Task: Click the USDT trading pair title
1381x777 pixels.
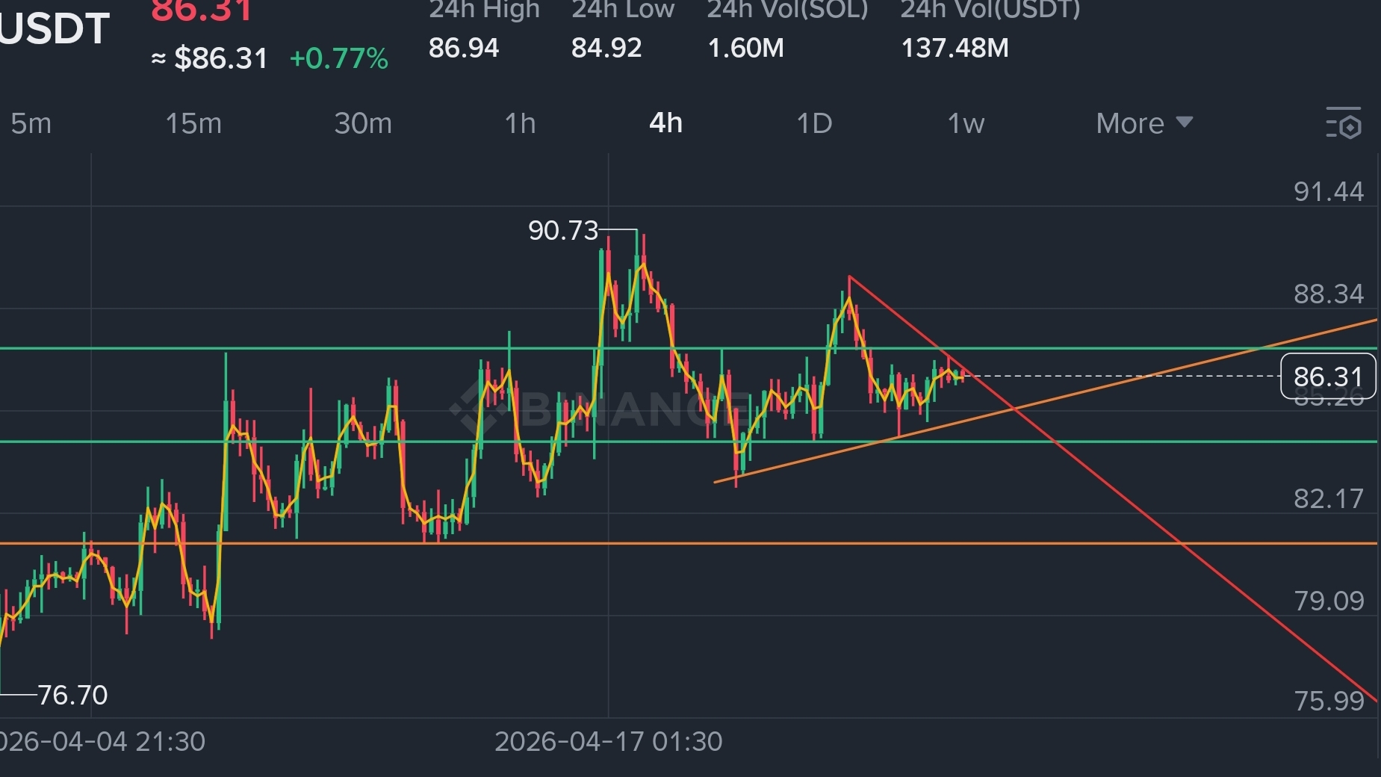Action: pos(55,28)
